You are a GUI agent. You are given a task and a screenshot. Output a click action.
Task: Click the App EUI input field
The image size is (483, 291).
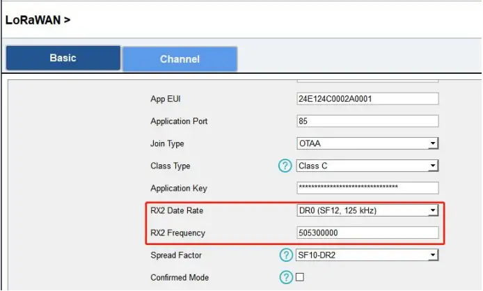pos(367,99)
